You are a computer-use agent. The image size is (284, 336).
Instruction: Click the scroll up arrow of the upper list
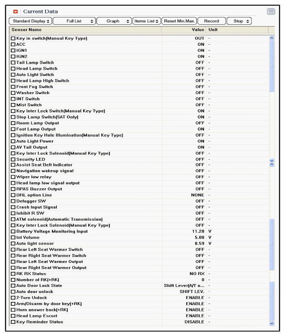click(271, 38)
